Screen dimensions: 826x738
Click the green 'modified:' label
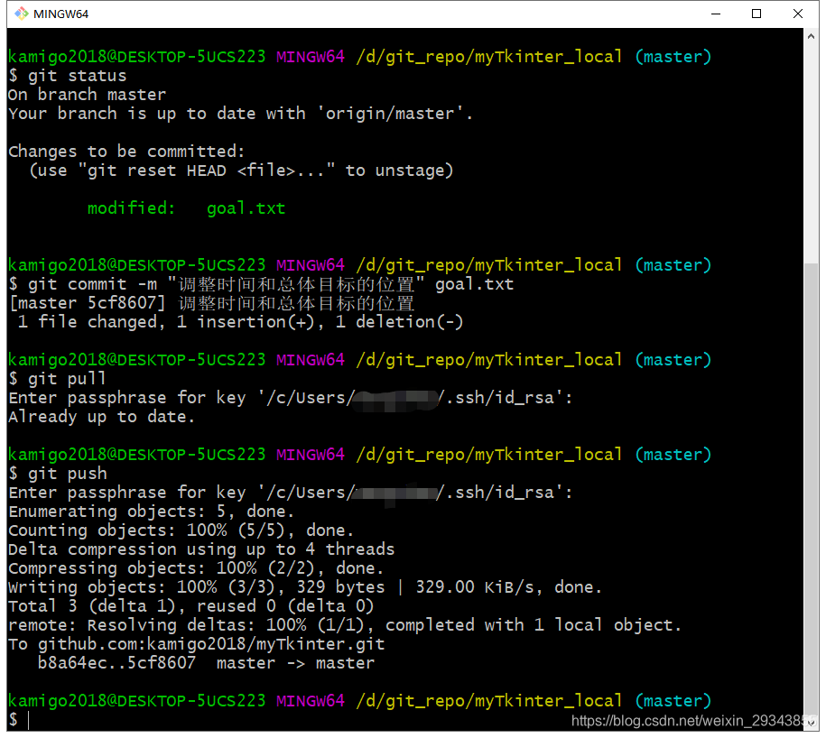pos(131,208)
